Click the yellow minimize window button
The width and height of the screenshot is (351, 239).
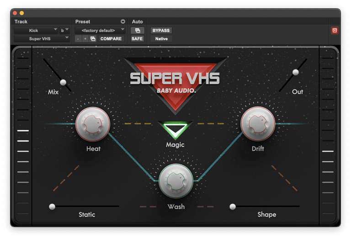(22, 13)
